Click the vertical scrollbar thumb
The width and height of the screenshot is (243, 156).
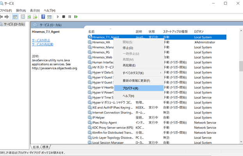tap(241, 66)
